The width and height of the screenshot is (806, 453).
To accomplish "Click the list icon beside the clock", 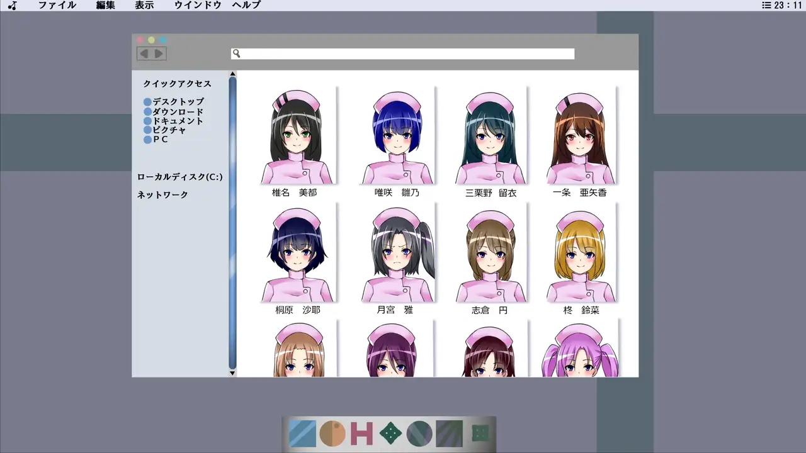I will (766, 6).
